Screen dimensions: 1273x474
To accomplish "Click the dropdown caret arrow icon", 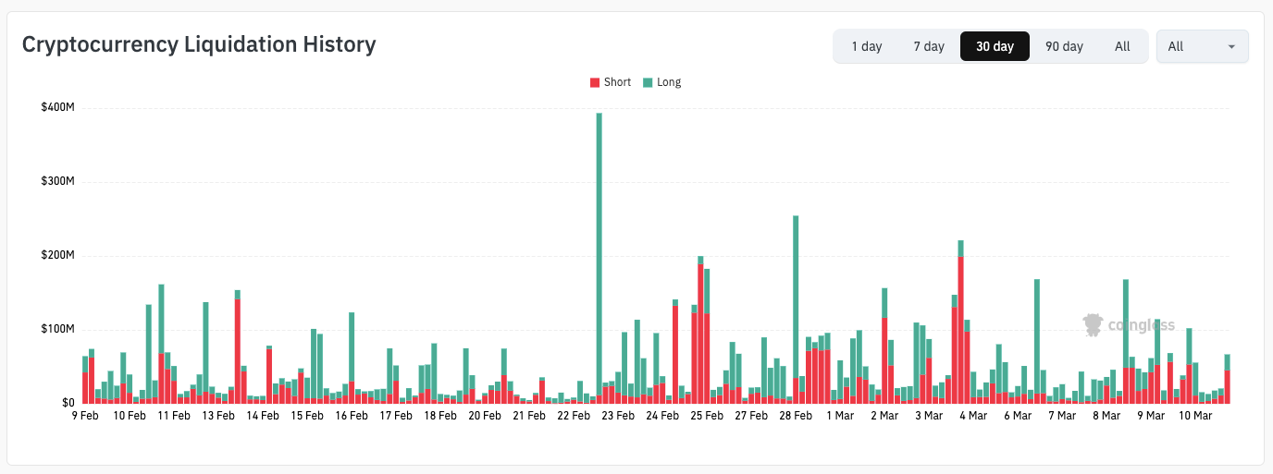I will [1231, 46].
